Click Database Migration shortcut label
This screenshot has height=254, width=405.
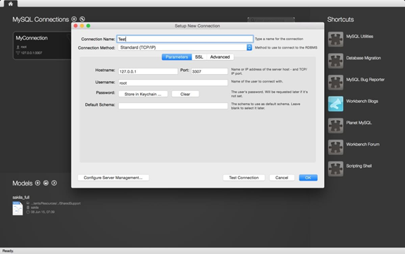point(363,58)
